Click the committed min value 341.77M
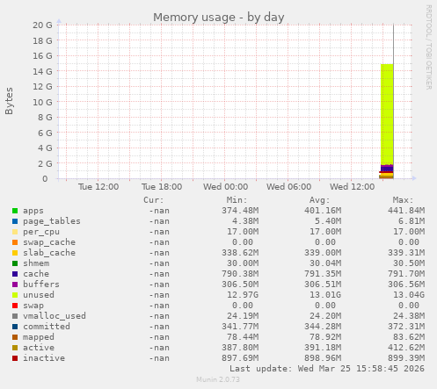437x389 pixels. point(240,327)
